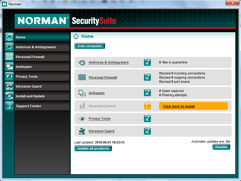The height and width of the screenshot is (181, 241).
Task: Toggle the Privacy Tools status checkbox
Action: click(x=147, y=118)
